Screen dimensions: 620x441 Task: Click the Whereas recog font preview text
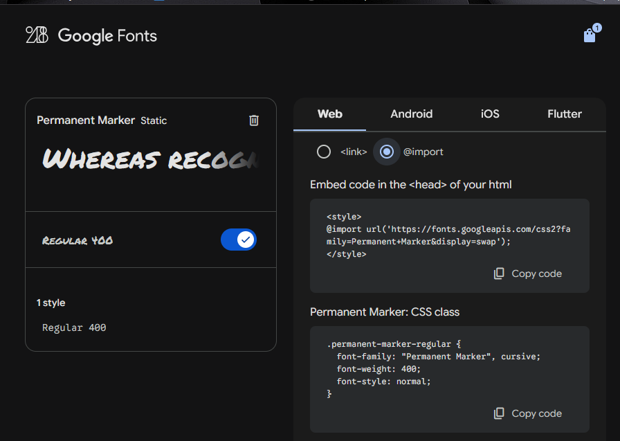click(150, 159)
